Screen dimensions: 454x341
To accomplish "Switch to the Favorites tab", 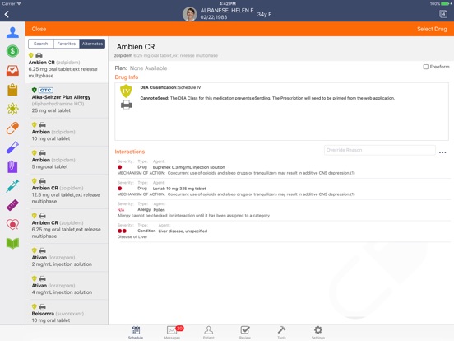I will click(67, 44).
